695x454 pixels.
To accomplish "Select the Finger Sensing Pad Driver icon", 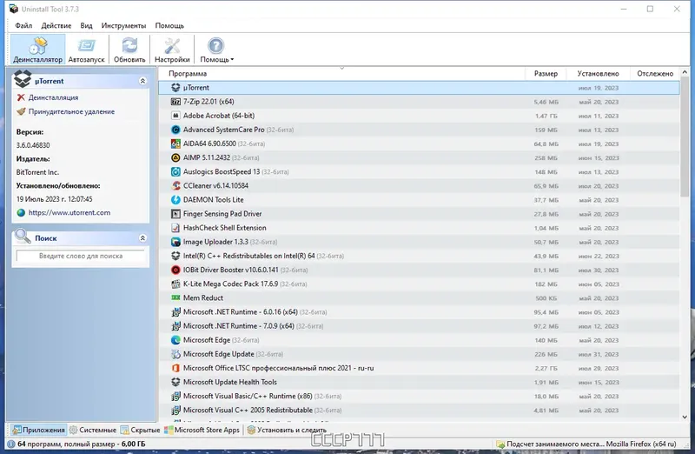I will (175, 214).
